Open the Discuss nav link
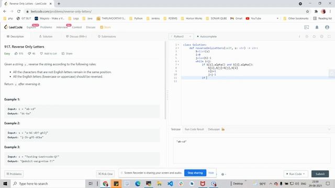 (x=91, y=27)
